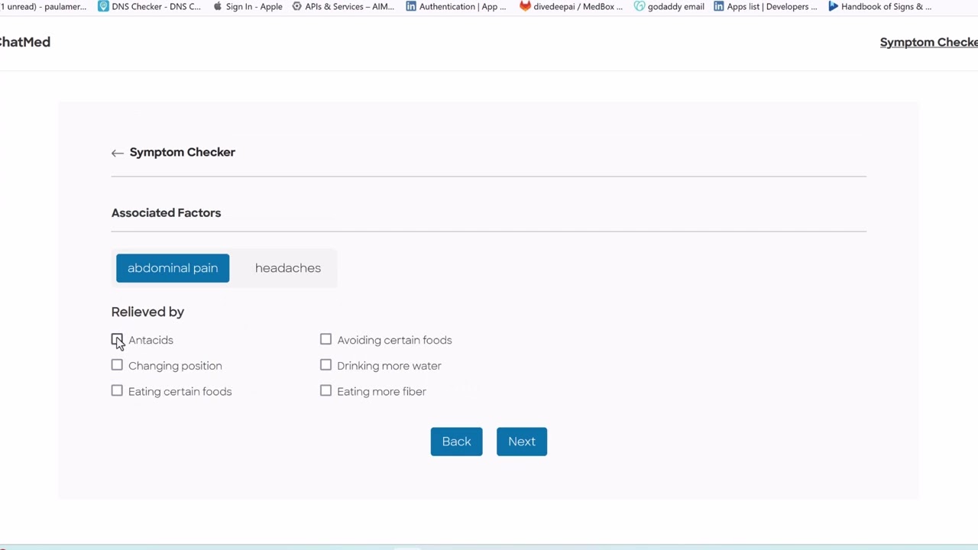Click the Eating certain foods label text
Screen dimensions: 978x550
[180, 391]
